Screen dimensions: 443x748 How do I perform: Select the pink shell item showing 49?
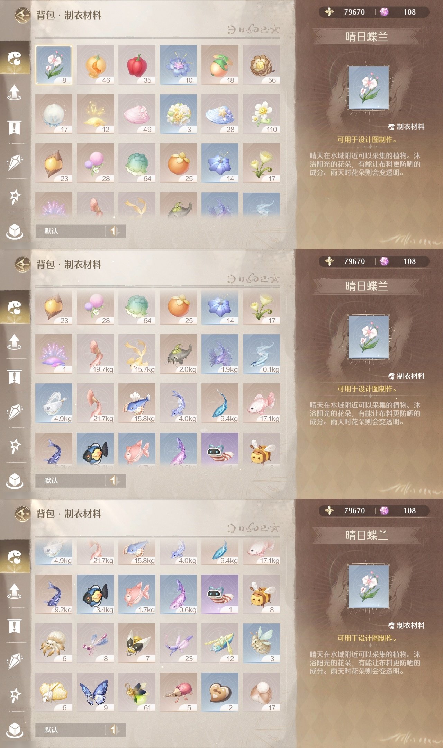point(137,114)
